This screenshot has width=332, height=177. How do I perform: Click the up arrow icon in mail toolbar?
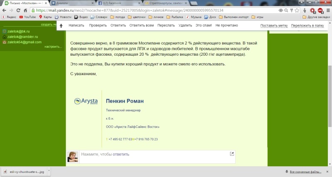pos(61,26)
